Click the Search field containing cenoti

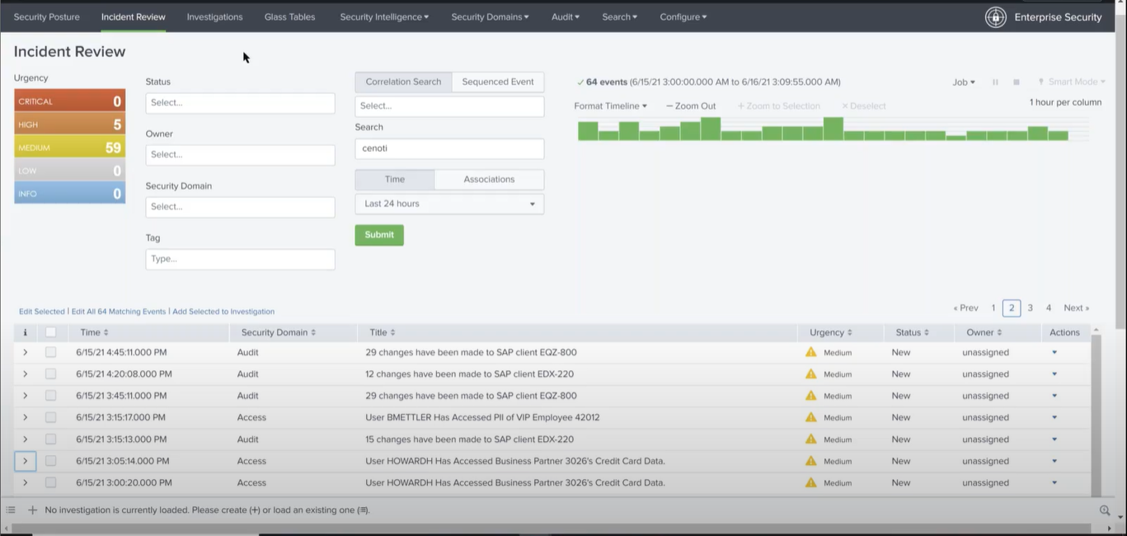pyautogui.click(x=449, y=148)
